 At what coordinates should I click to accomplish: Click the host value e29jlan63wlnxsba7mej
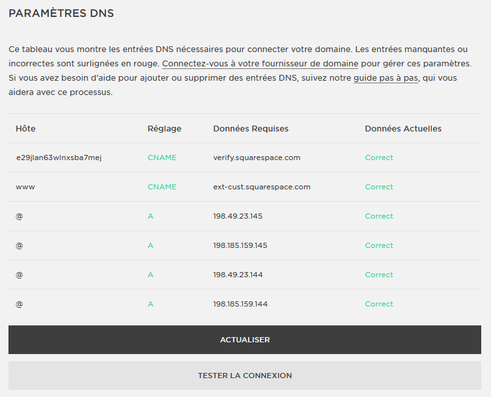59,157
